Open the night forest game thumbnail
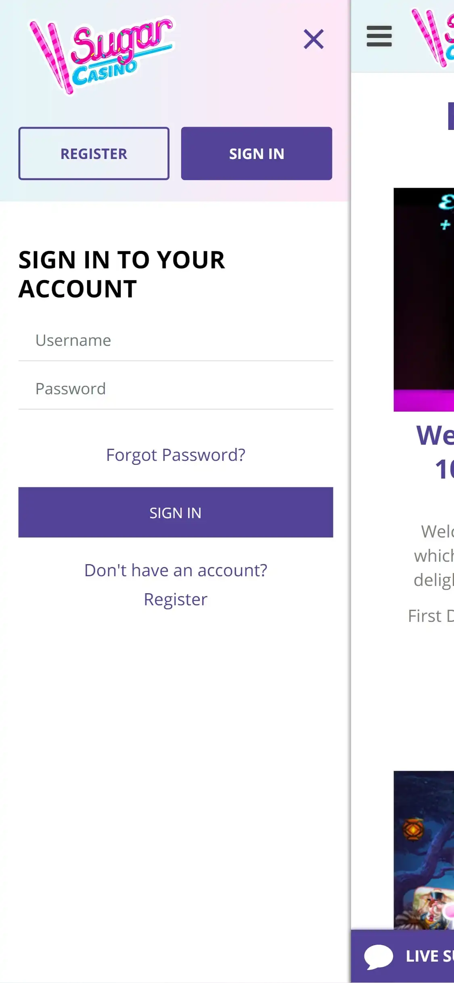 pyautogui.click(x=424, y=849)
